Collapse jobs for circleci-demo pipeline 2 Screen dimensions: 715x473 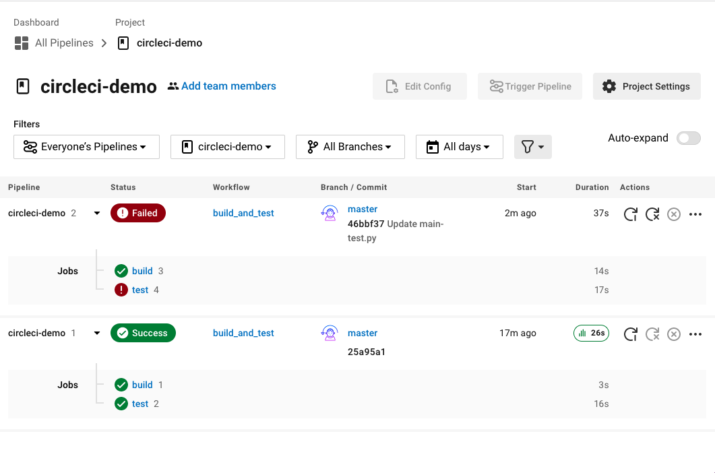(96, 213)
